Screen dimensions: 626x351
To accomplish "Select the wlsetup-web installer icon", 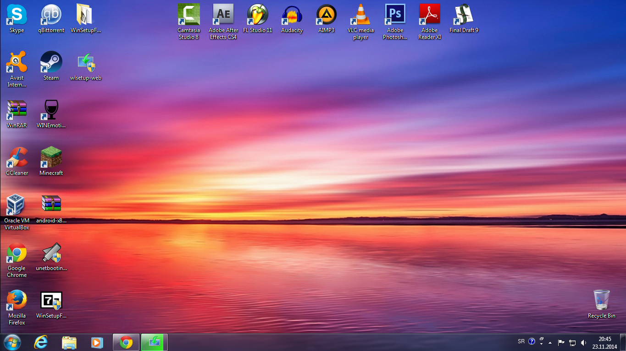I will click(86, 66).
